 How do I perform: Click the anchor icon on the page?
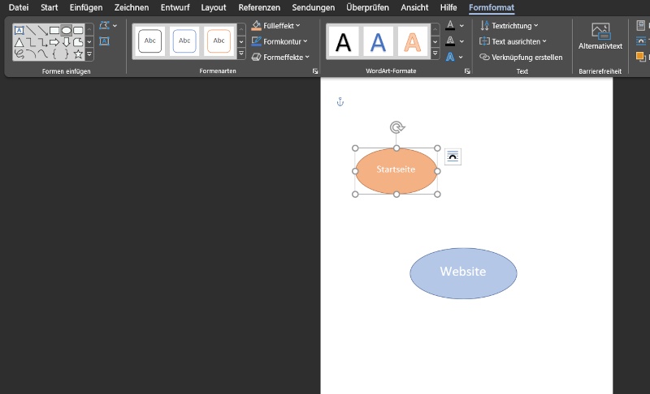click(340, 101)
